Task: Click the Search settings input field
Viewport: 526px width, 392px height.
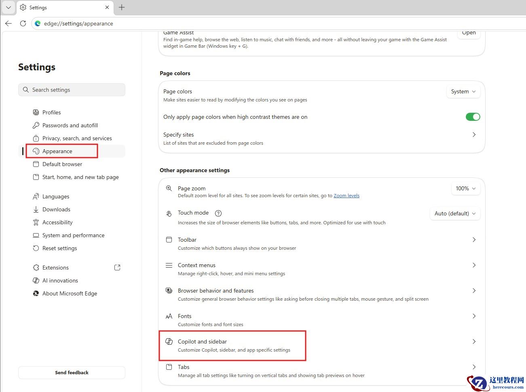Action: pyautogui.click(x=72, y=90)
